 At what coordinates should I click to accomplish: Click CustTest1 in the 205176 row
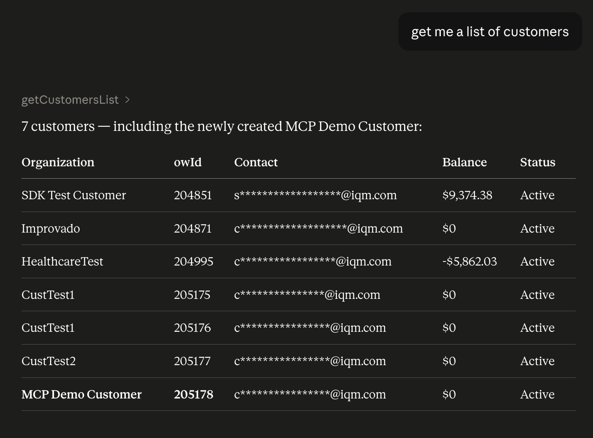click(x=48, y=328)
